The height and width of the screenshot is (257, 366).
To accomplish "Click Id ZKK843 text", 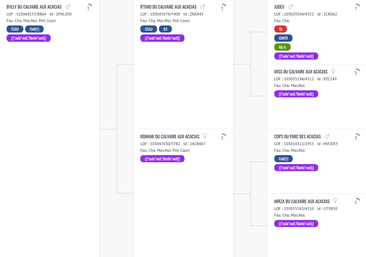I will (x=193, y=14).
